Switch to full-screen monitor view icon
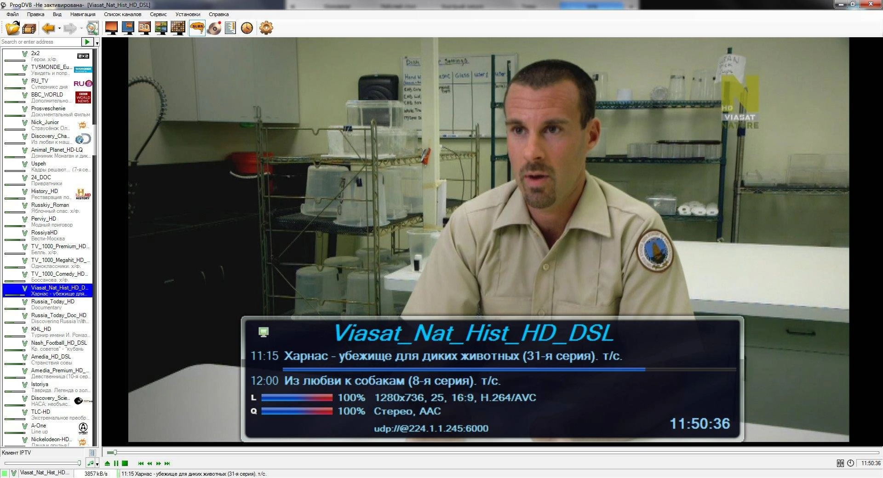 [x=111, y=28]
